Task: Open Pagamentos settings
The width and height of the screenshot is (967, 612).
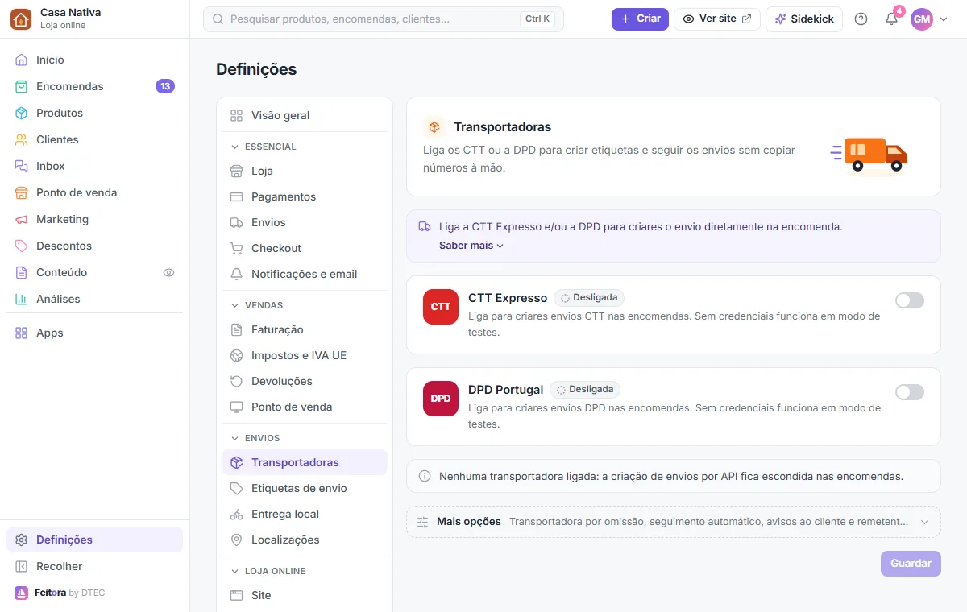Action: coord(305,196)
